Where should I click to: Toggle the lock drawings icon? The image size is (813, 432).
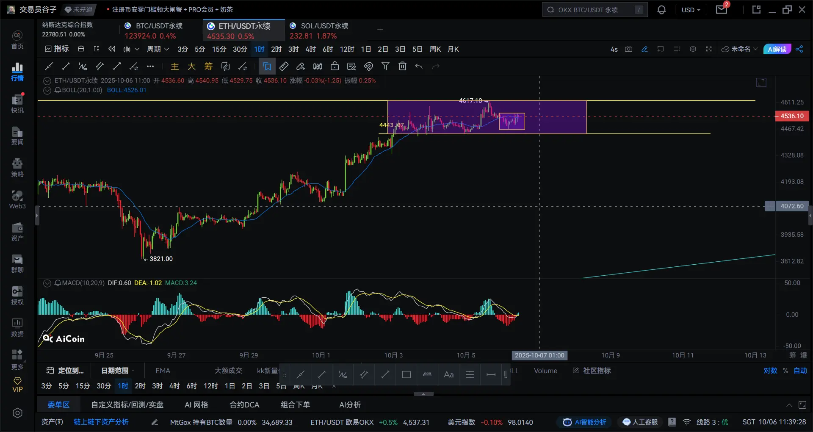click(335, 66)
